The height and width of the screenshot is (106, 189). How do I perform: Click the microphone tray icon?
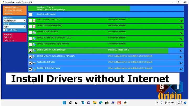(161, 103)
